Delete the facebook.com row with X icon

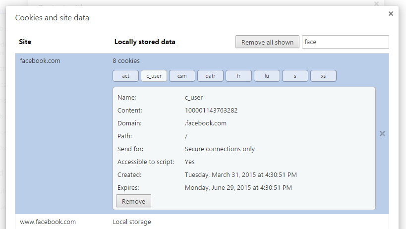coord(382,133)
